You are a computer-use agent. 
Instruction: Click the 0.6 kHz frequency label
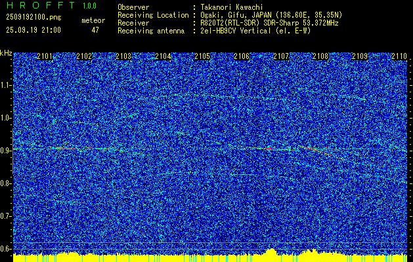coord(5,249)
